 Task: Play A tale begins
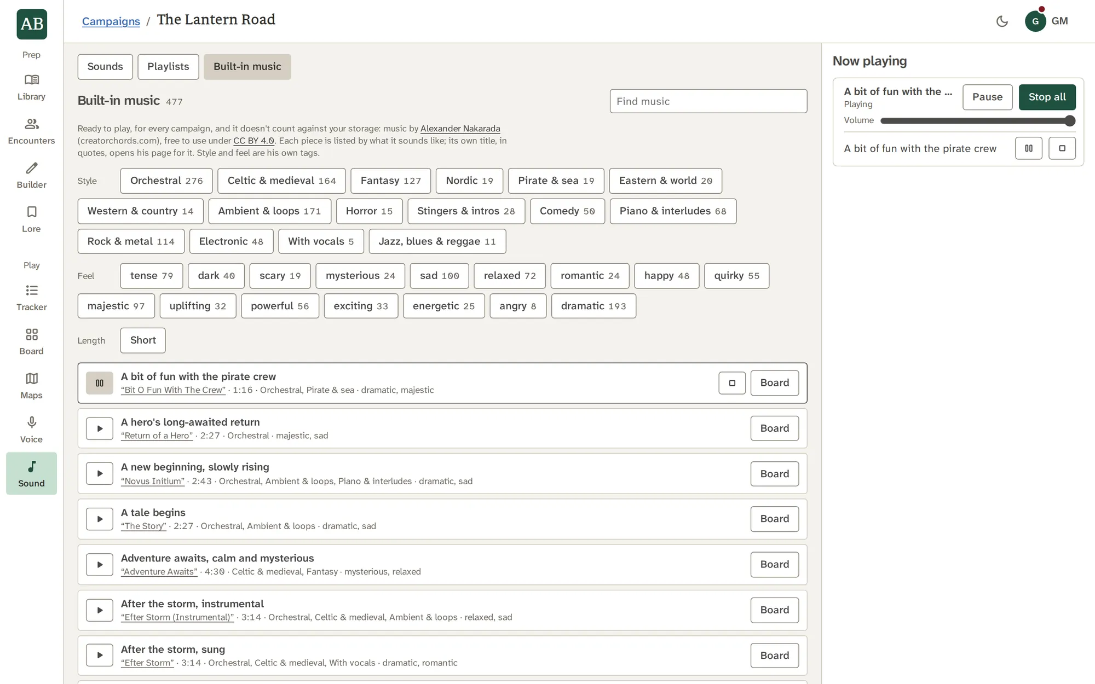100,519
